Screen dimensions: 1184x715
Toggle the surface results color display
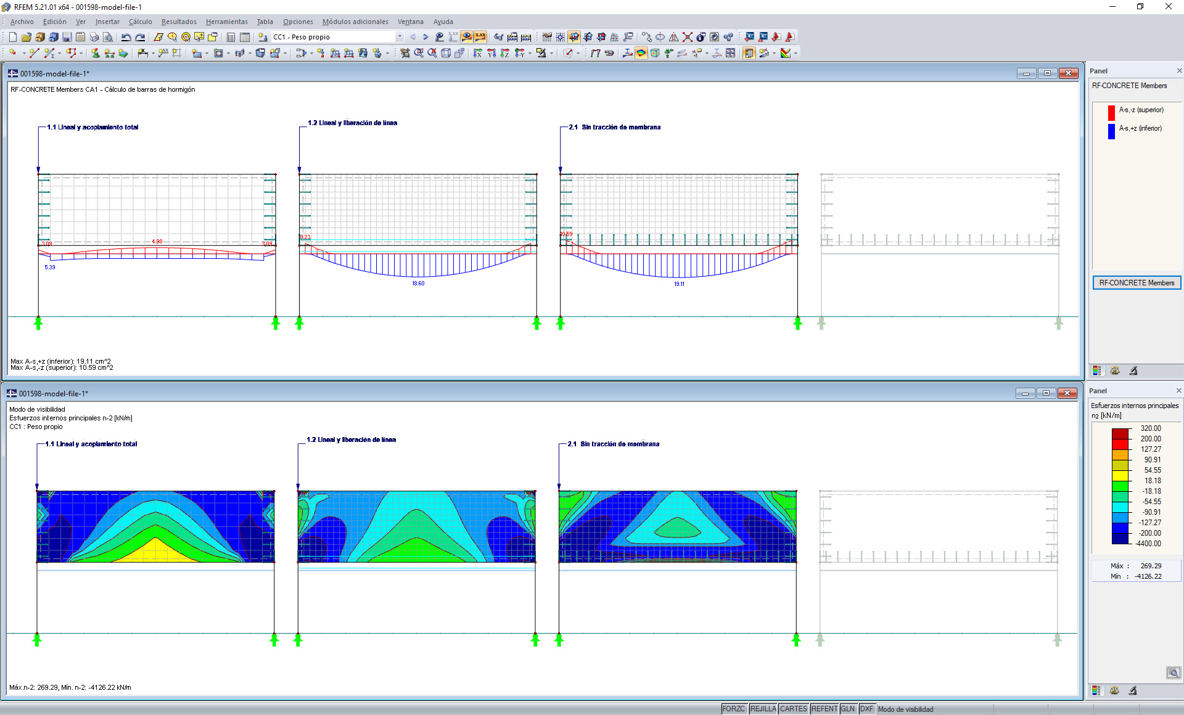pyautogui.click(x=641, y=53)
